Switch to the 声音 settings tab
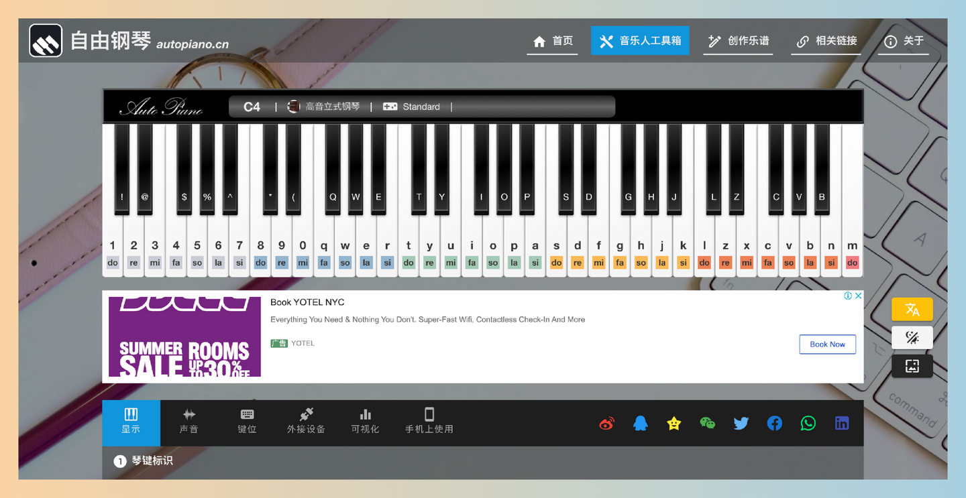The height and width of the screenshot is (498, 966). pyautogui.click(x=189, y=423)
